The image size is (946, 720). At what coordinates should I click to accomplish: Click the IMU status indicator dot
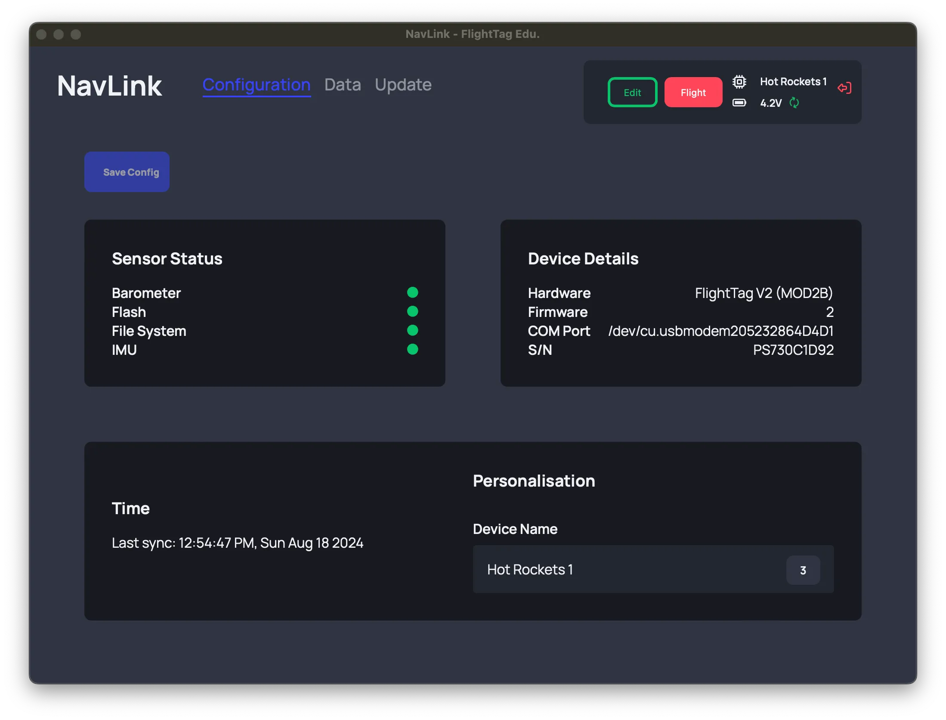tap(412, 349)
